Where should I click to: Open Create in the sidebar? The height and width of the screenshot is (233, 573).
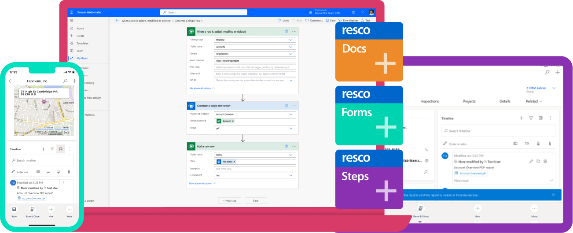[77, 36]
